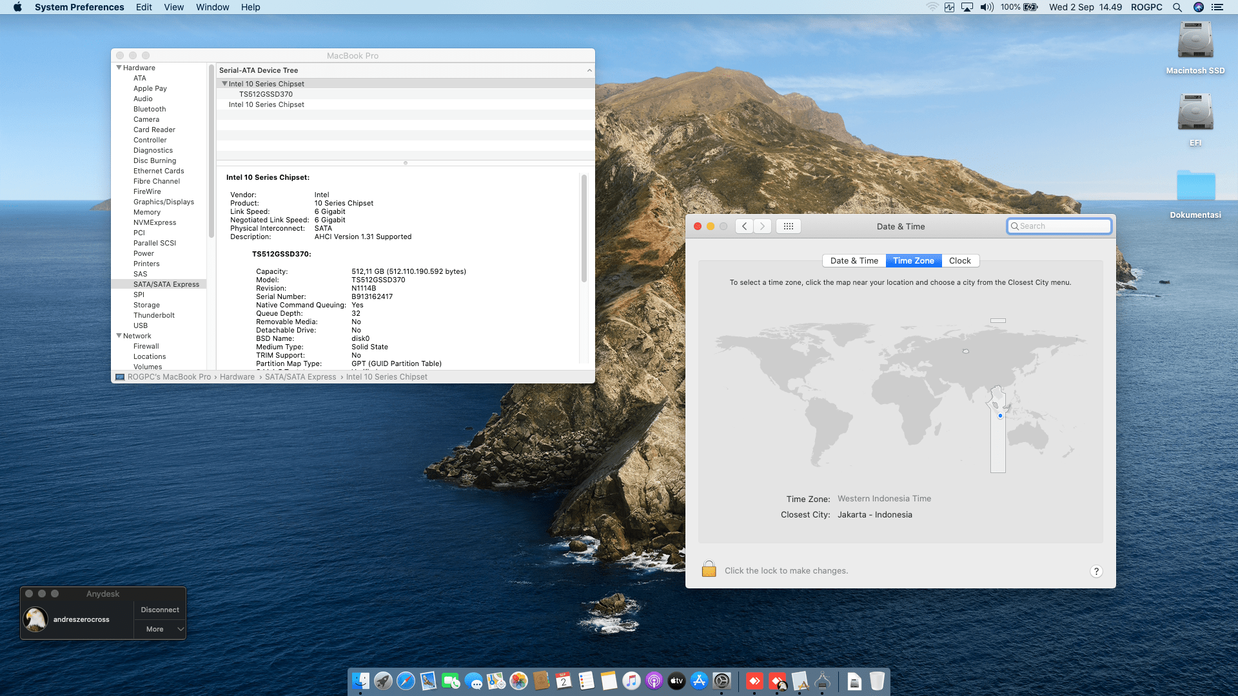Open Messages app in the dock
Image resolution: width=1238 pixels, height=696 pixels.
(473, 681)
